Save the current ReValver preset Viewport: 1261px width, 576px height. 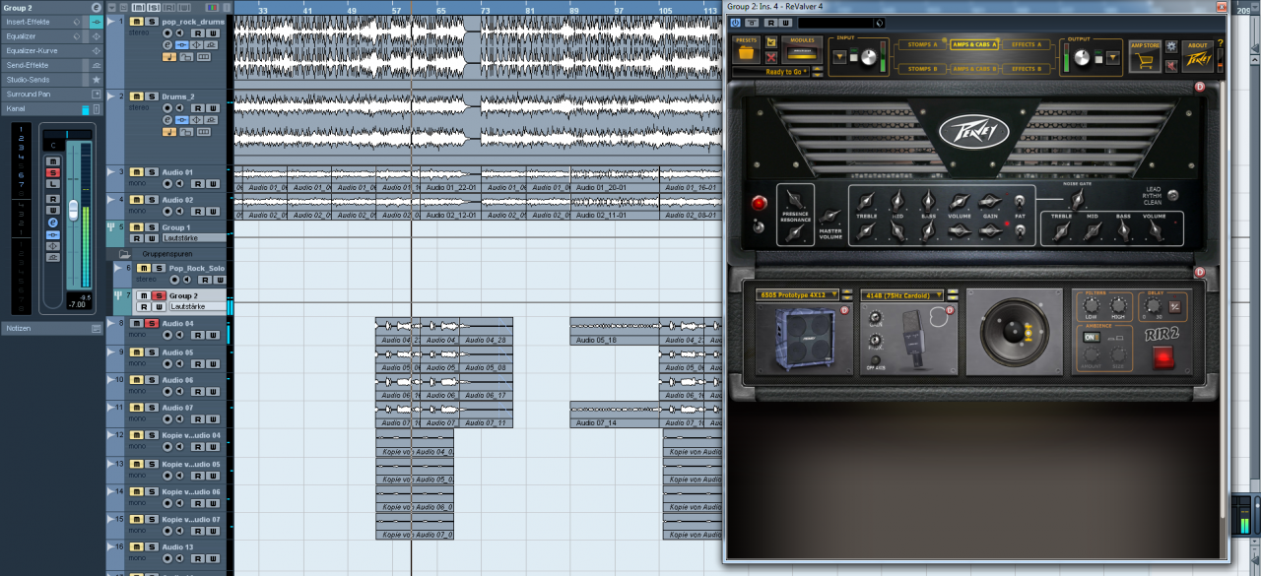tap(771, 43)
